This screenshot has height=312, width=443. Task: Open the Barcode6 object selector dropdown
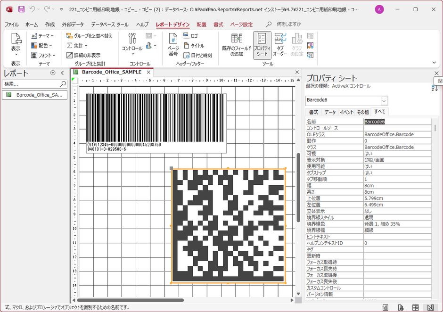tap(384, 100)
